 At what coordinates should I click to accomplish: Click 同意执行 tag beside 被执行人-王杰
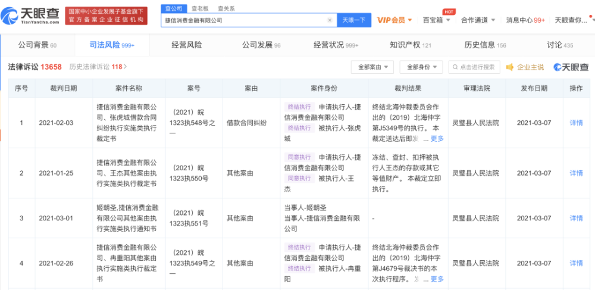pyautogui.click(x=299, y=177)
